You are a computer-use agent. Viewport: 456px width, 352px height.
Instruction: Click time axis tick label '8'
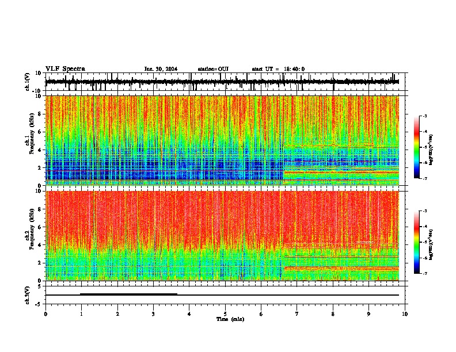coord(333,314)
